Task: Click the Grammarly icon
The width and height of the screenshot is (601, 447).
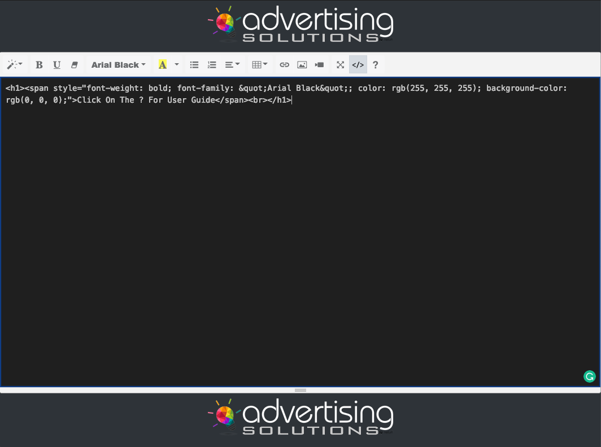Action: tap(589, 376)
